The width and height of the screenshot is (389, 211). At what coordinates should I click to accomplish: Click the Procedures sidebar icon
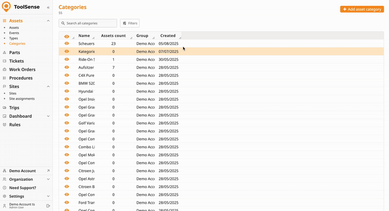tap(4, 78)
